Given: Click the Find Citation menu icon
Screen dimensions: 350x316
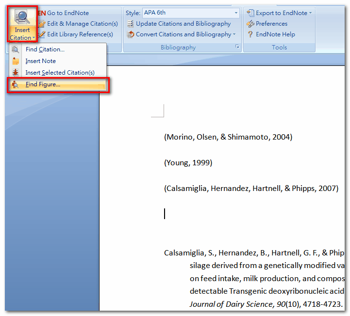Looking at the screenshot, I should (16, 49).
